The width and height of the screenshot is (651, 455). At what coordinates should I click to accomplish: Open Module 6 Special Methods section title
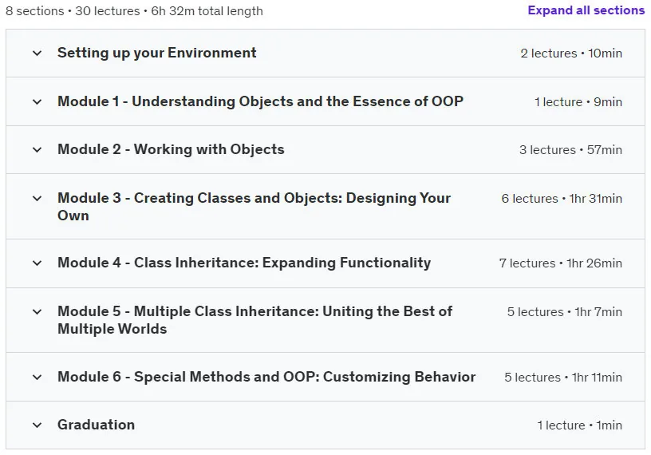coord(266,377)
